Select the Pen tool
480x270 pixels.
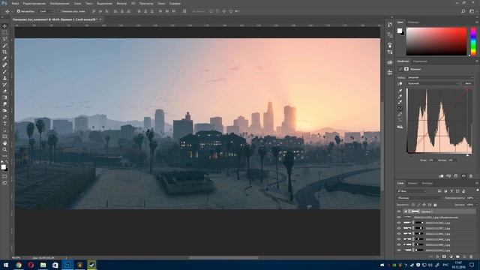point(4,117)
